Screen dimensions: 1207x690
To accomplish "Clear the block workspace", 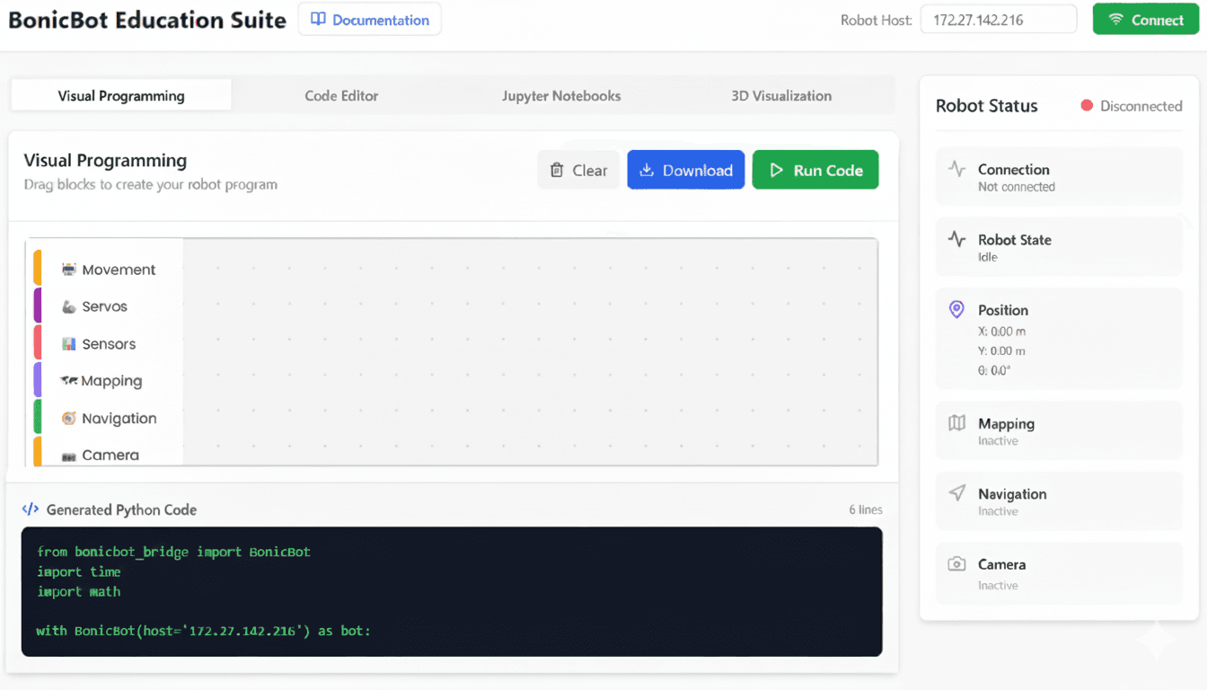I will click(x=577, y=170).
